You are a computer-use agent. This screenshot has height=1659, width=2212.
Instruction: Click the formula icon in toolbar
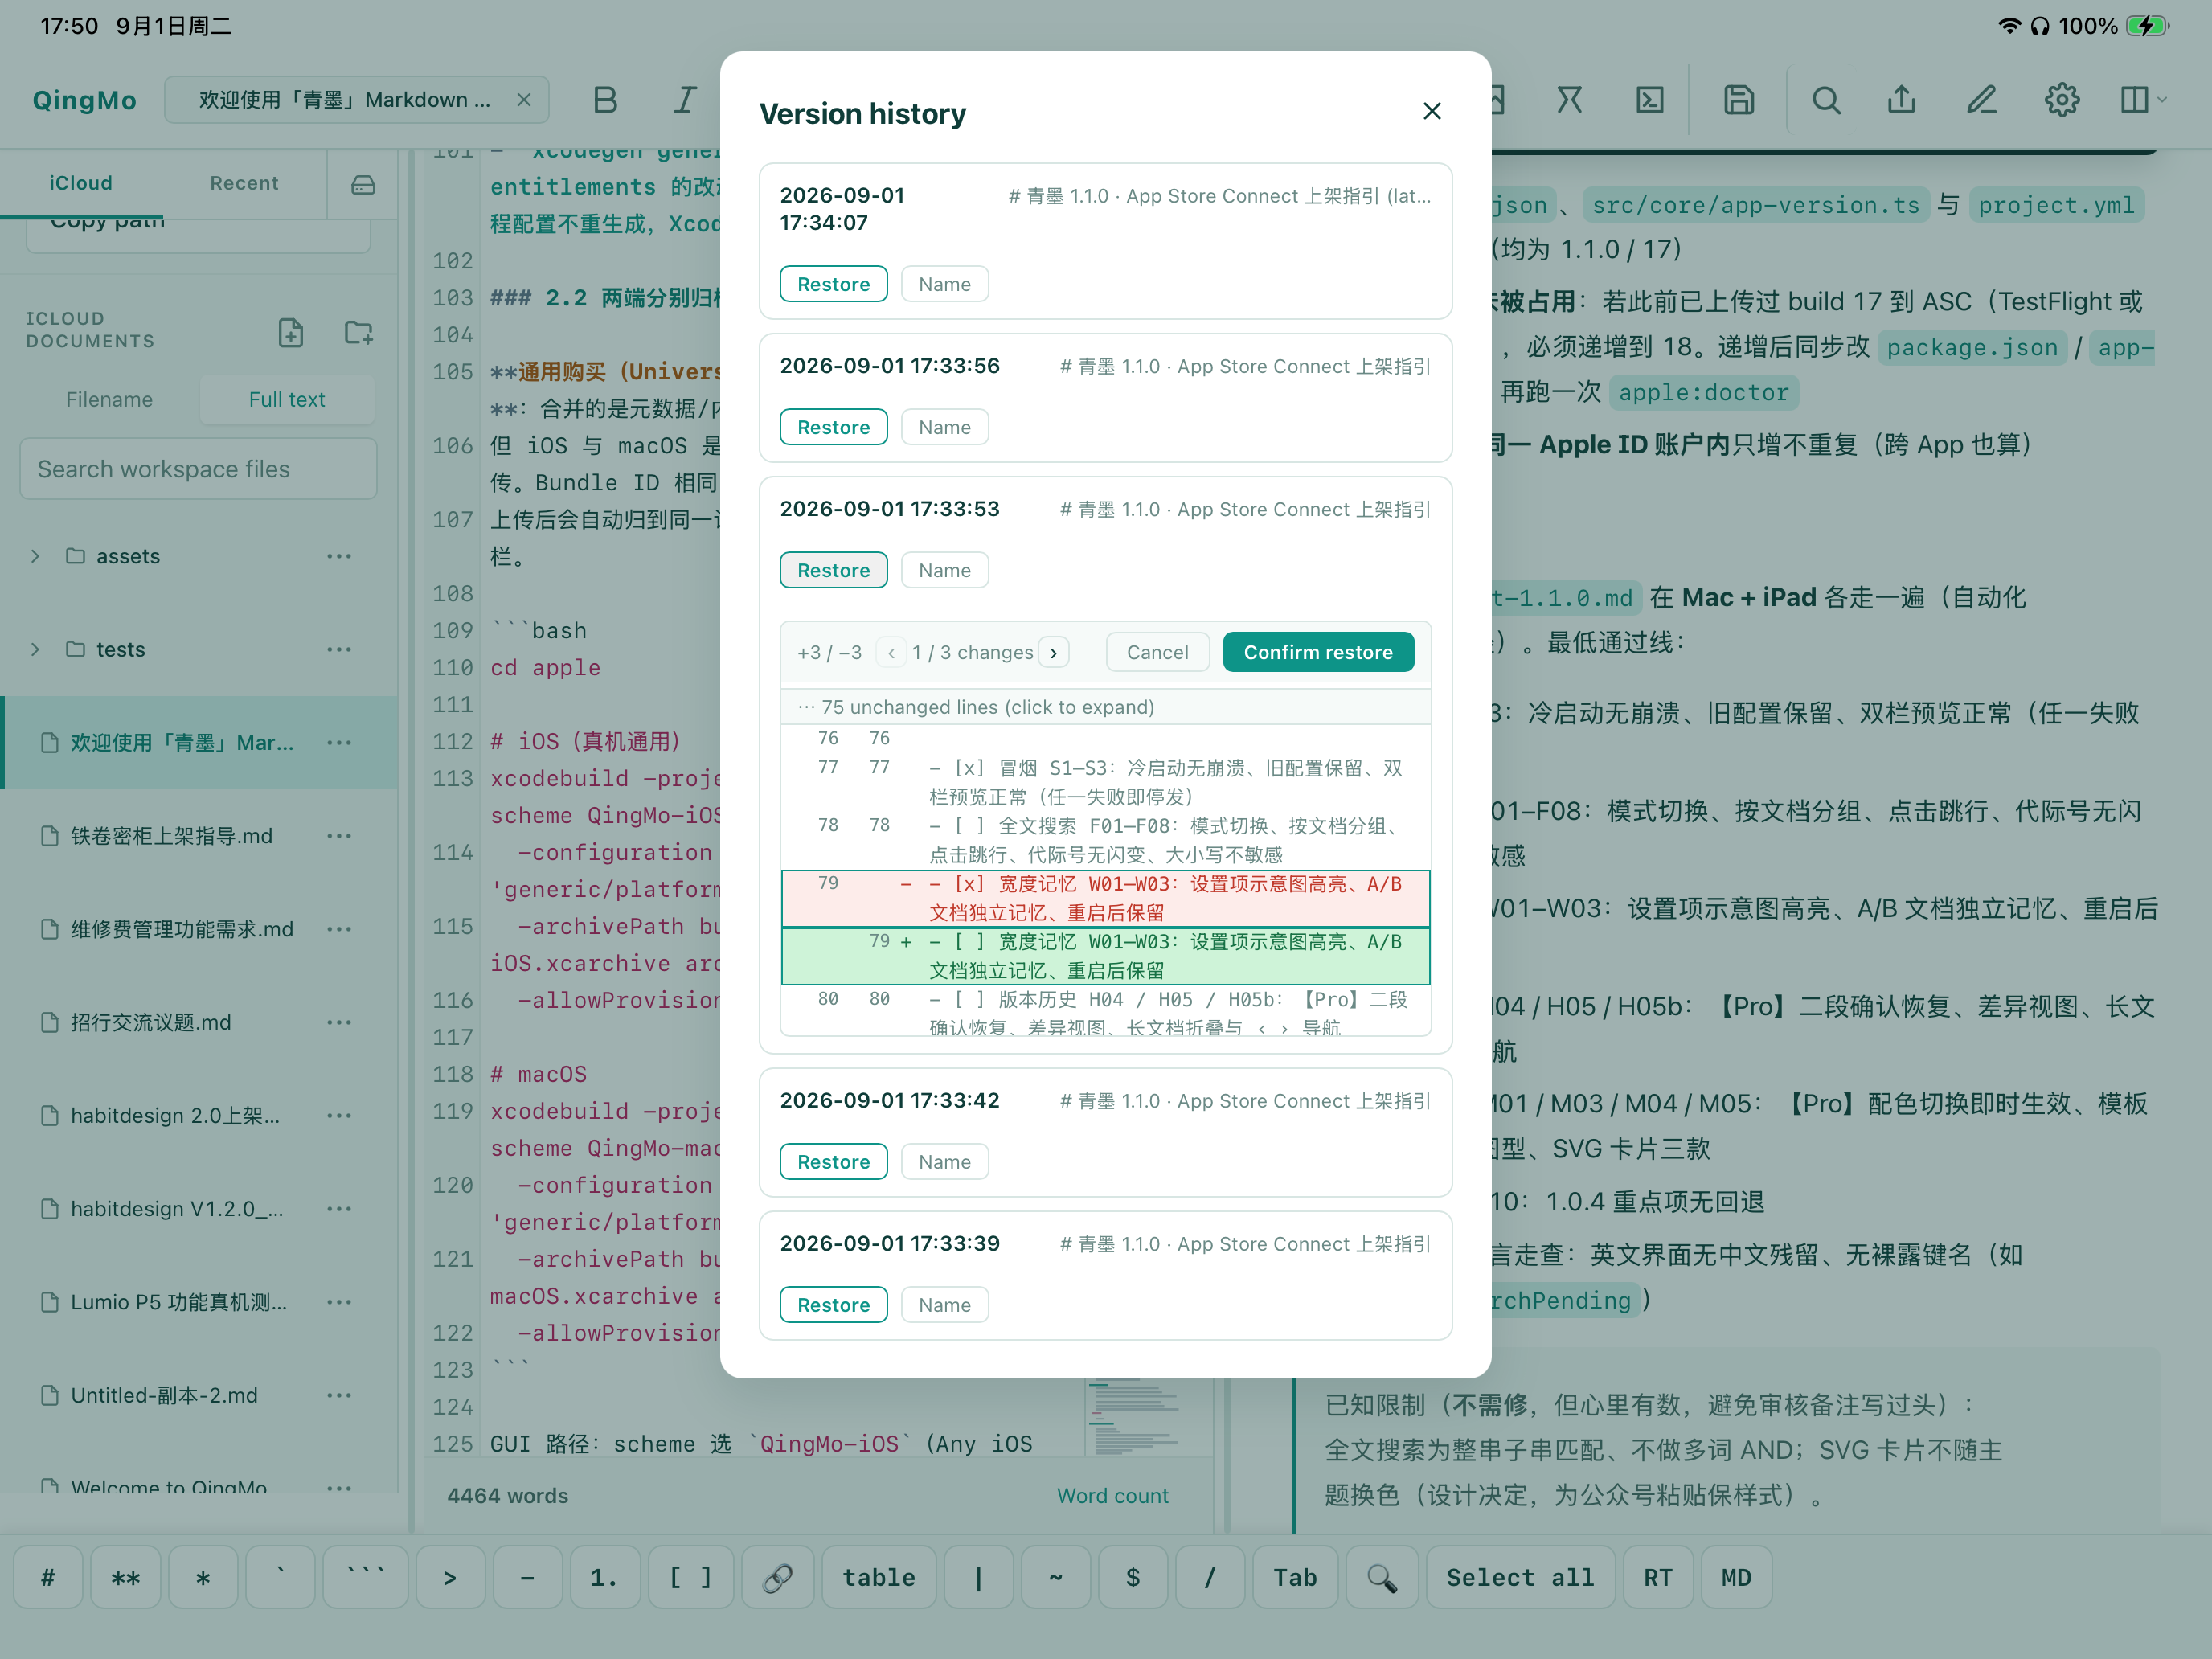point(1570,100)
